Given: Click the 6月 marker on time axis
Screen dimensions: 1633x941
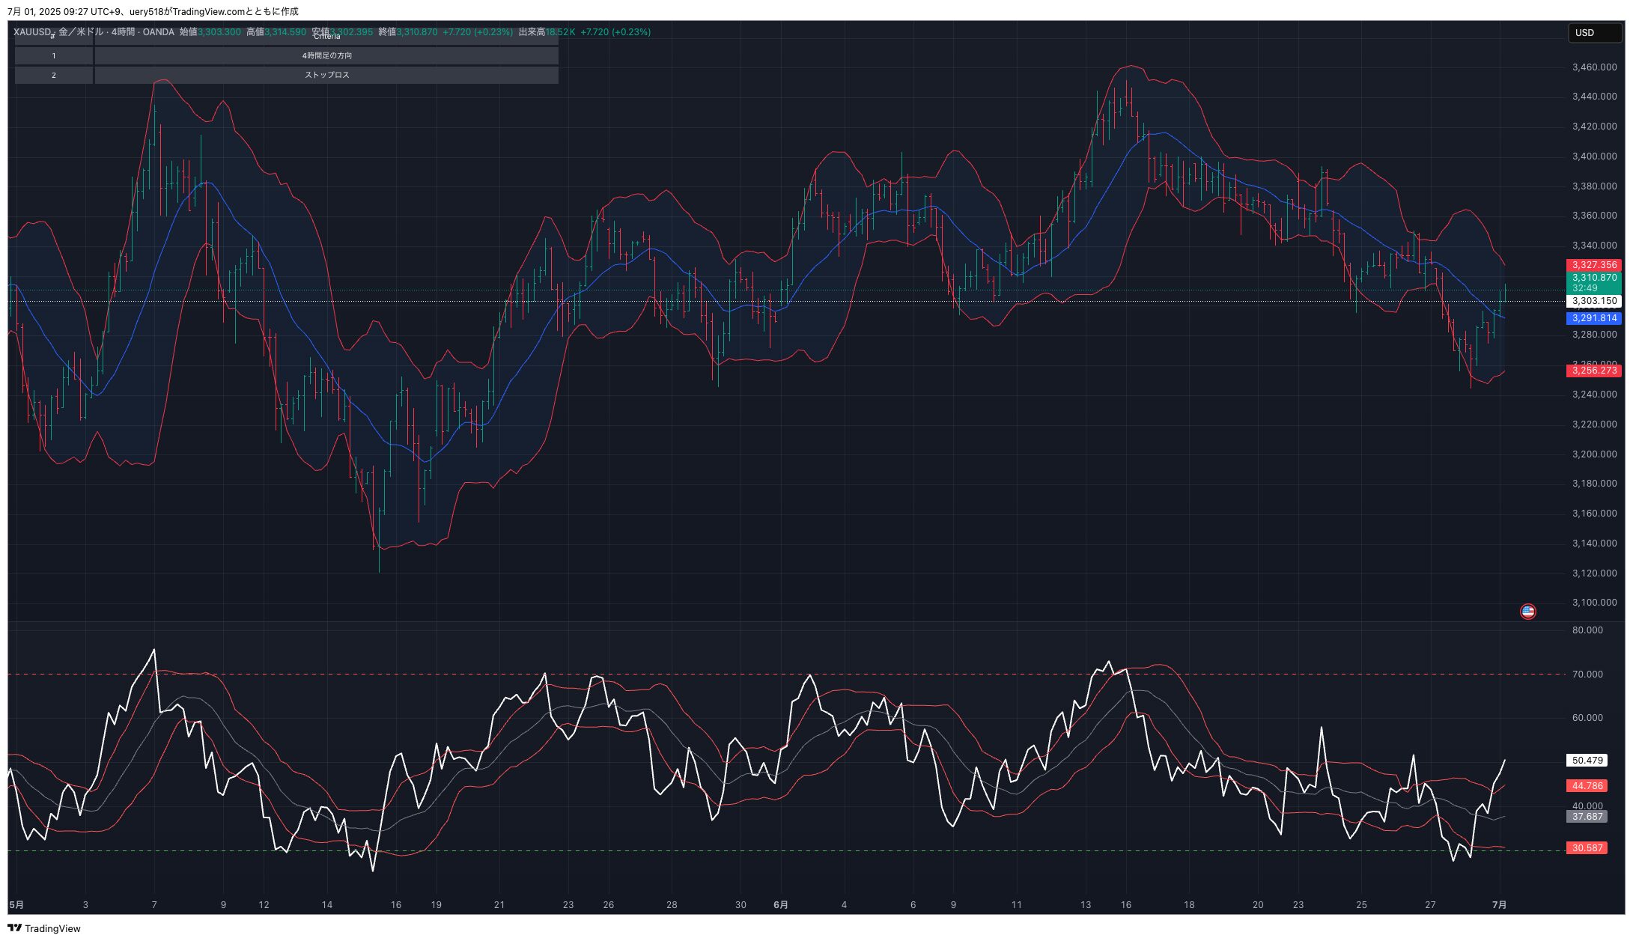Looking at the screenshot, I should click(780, 905).
